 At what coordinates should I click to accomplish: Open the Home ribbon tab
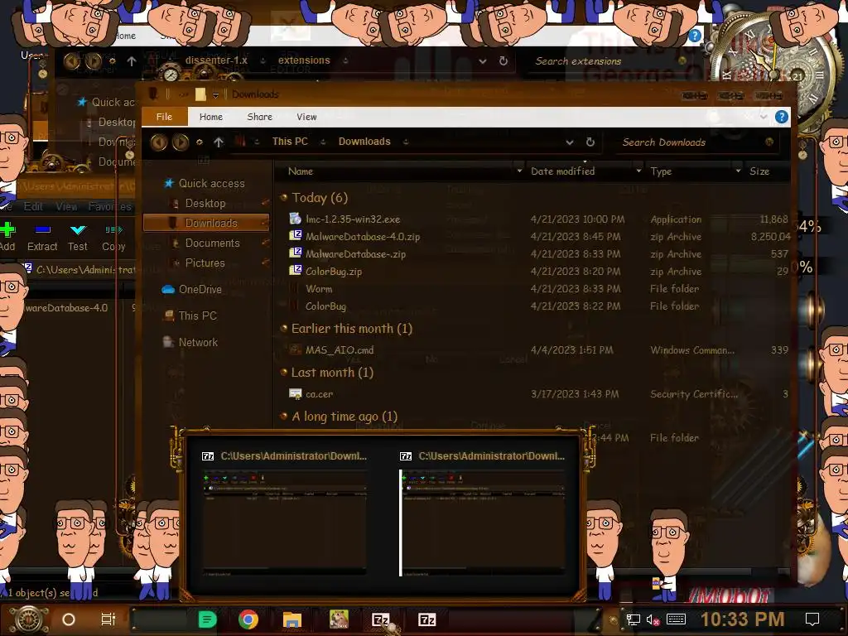[x=211, y=117]
